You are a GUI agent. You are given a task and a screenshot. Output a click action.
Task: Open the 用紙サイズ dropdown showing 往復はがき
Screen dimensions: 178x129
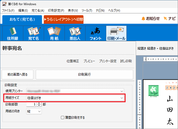(x=75, y=98)
